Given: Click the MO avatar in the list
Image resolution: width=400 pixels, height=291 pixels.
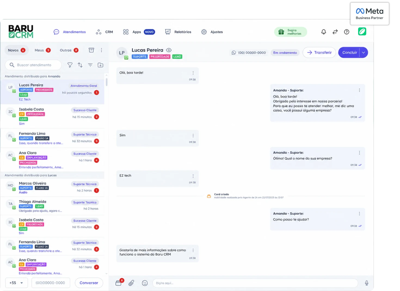Looking at the screenshot, I should tap(10, 186).
